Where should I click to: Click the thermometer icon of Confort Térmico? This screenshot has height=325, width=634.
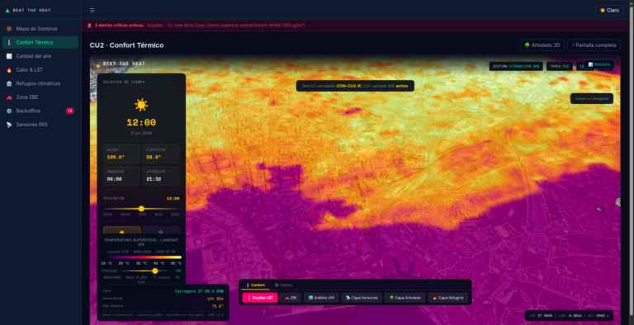pyautogui.click(x=9, y=42)
